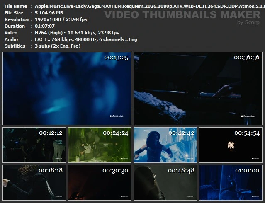Click the Audio label
The image size is (265, 203).
(11, 39)
